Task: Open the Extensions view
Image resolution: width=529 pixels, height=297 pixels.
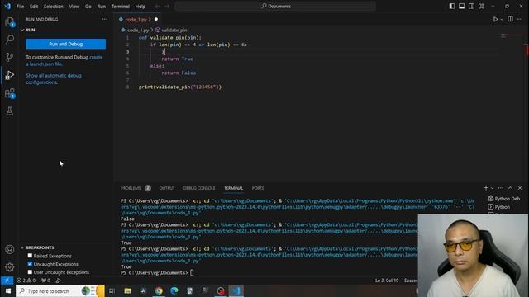Action: click(9, 93)
